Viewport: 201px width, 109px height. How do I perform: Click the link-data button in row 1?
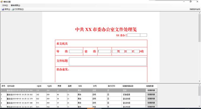[151, 90]
